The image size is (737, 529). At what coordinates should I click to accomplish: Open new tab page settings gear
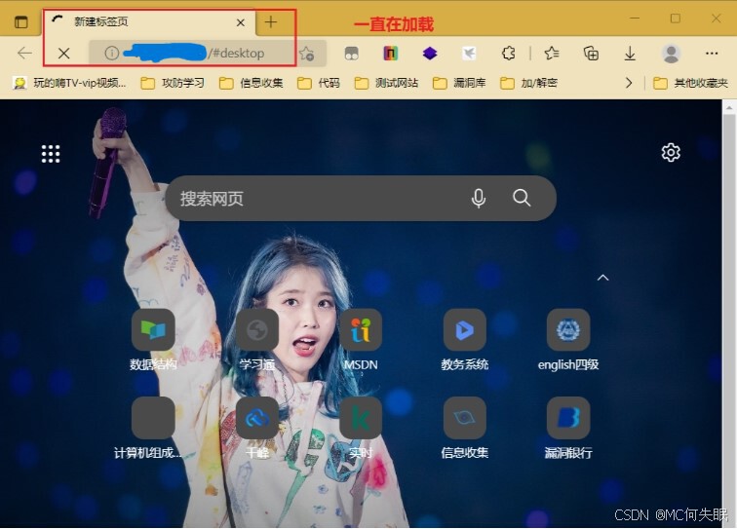671,152
